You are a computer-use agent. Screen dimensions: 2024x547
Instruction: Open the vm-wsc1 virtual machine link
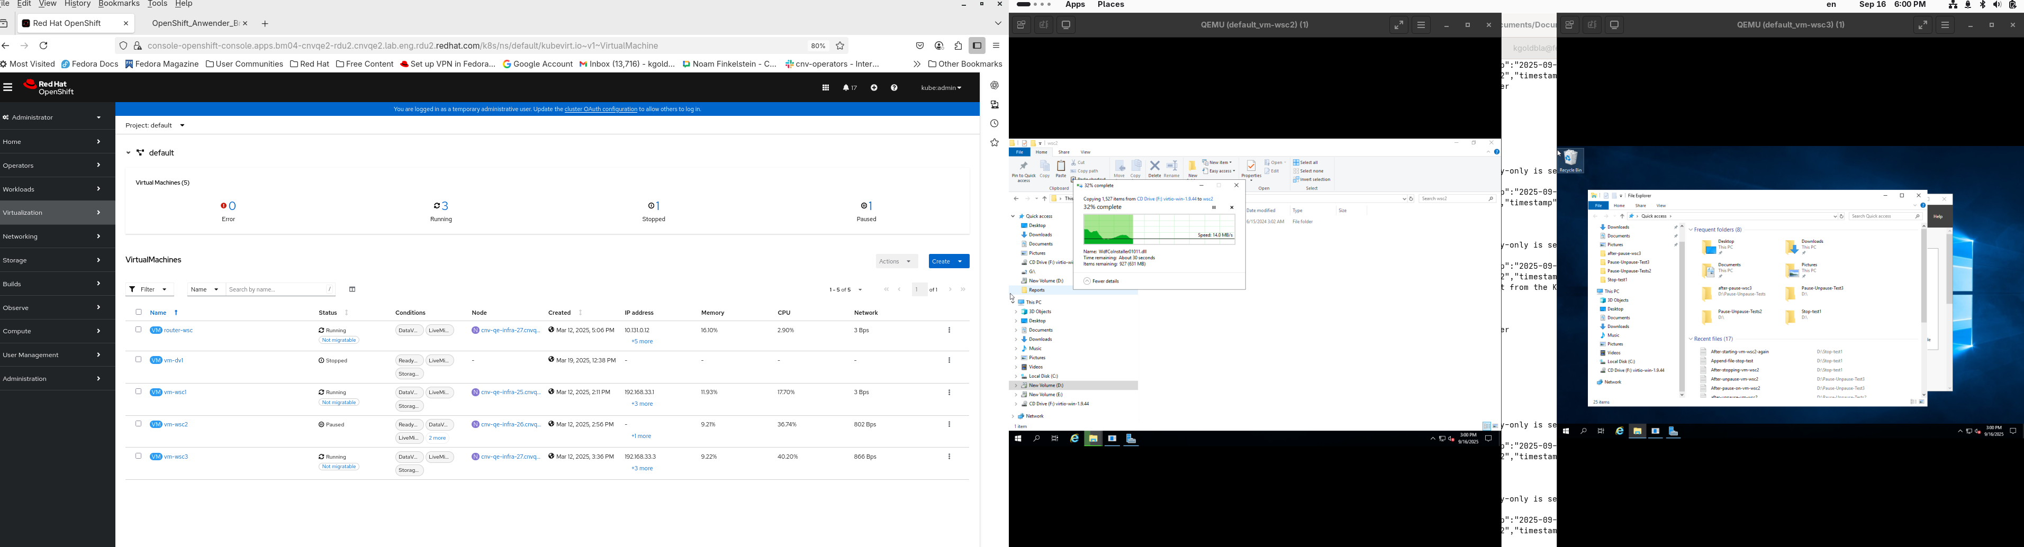tap(175, 393)
